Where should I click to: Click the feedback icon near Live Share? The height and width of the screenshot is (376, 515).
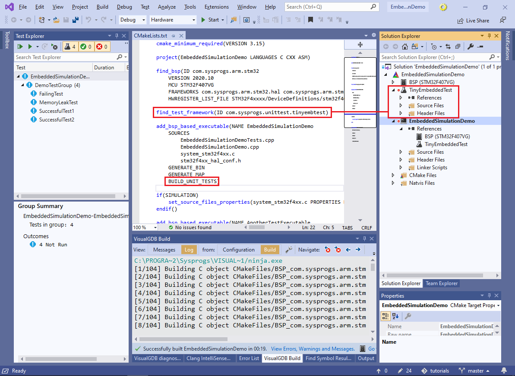coord(503,20)
